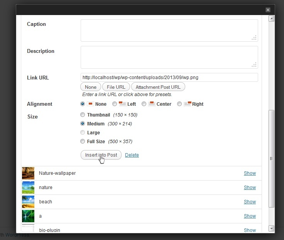
Task: Click the Delete link
Action: click(132, 155)
